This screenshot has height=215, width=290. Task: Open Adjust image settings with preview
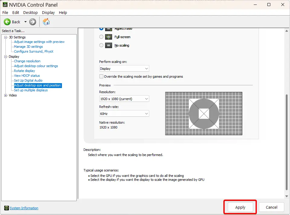click(x=39, y=42)
